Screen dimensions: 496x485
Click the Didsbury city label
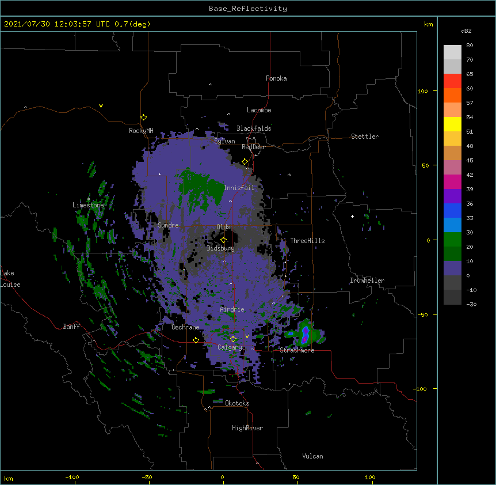(221, 248)
